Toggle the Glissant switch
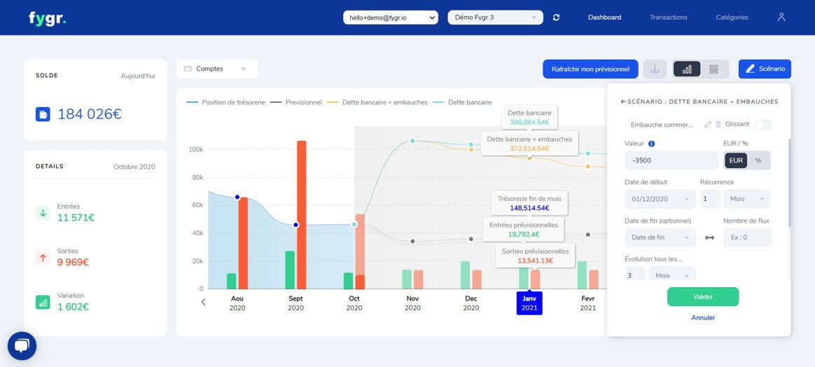 [x=763, y=125]
